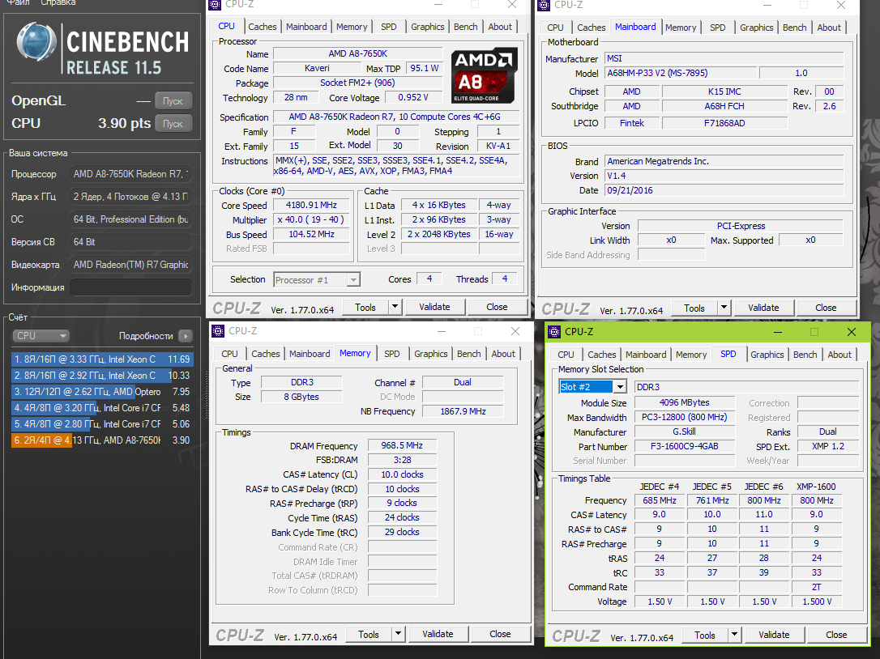Click the Cinebench sphere logo
This screenshot has height=659, width=880.
click(x=36, y=41)
